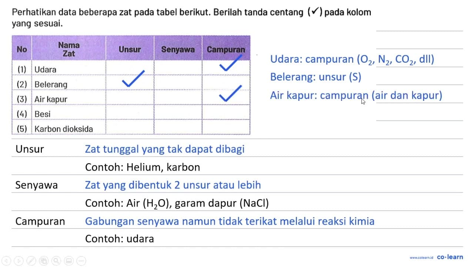Tick the Senyawa cell for Karbon dioksida
The height and width of the screenshot is (267, 474).
tap(178, 127)
